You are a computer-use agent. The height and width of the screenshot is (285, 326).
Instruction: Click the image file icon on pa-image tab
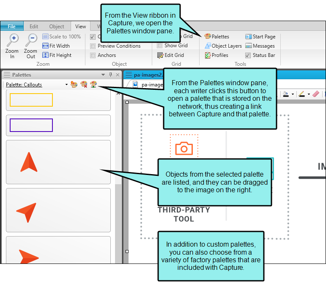coord(135,84)
